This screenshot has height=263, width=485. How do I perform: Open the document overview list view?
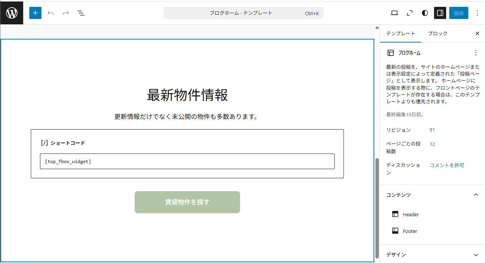click(x=81, y=13)
